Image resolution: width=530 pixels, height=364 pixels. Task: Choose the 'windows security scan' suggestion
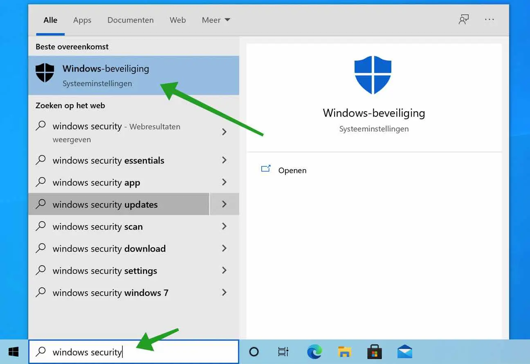[x=119, y=226]
